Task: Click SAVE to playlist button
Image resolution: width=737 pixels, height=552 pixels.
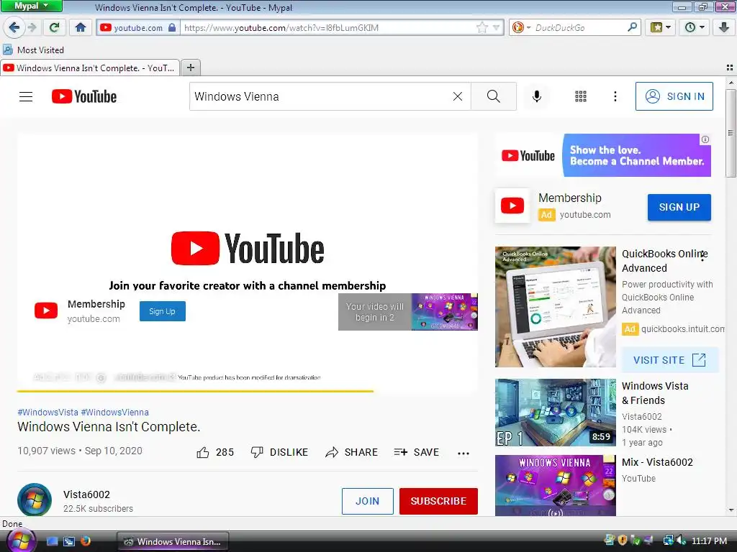Action: (x=417, y=452)
